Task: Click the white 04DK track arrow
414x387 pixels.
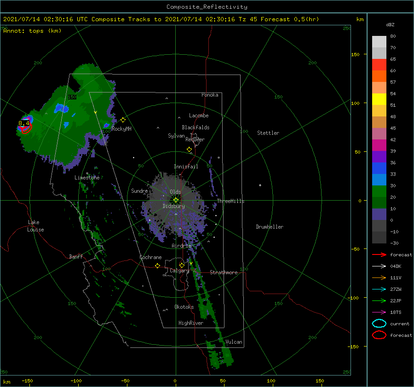Action: [x=379, y=266]
